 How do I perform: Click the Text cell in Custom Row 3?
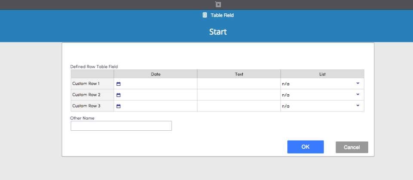pos(239,106)
